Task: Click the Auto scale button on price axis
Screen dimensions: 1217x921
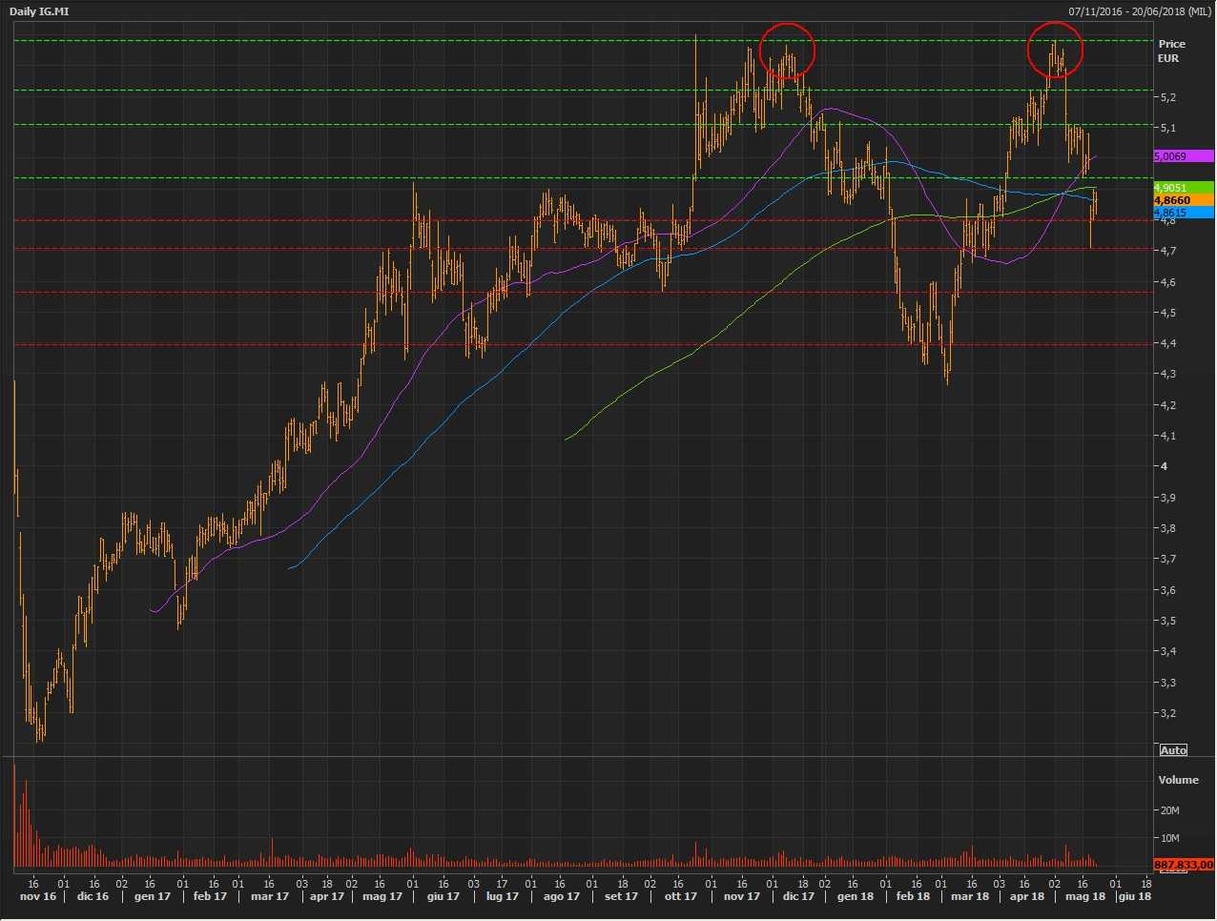Action: (1173, 750)
